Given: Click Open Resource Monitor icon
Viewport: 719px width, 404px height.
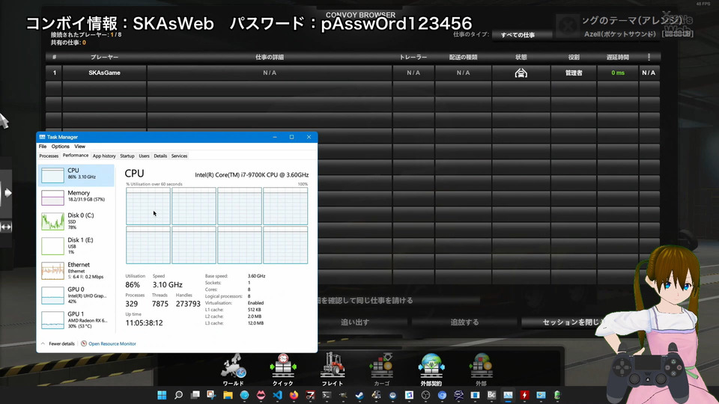Looking at the screenshot, I should coord(84,343).
